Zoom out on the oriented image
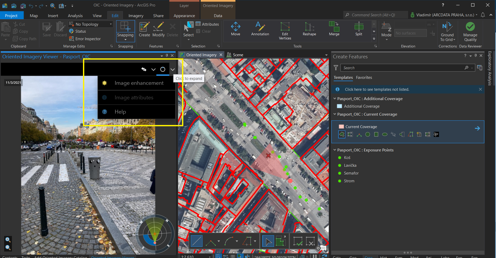Viewport: 496px width, 258px height. click(x=8, y=247)
